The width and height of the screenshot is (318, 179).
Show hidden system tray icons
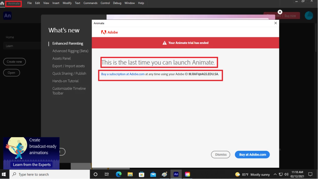coord(275,174)
